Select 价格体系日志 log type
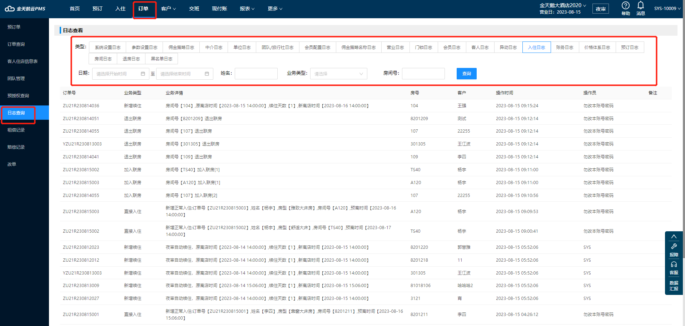The image size is (685, 326). pyautogui.click(x=597, y=47)
